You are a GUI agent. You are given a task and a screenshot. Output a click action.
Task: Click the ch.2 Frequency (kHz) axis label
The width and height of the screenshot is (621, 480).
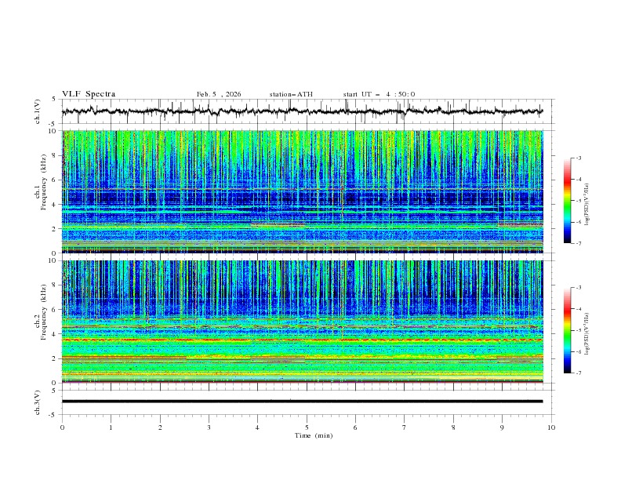40,312
